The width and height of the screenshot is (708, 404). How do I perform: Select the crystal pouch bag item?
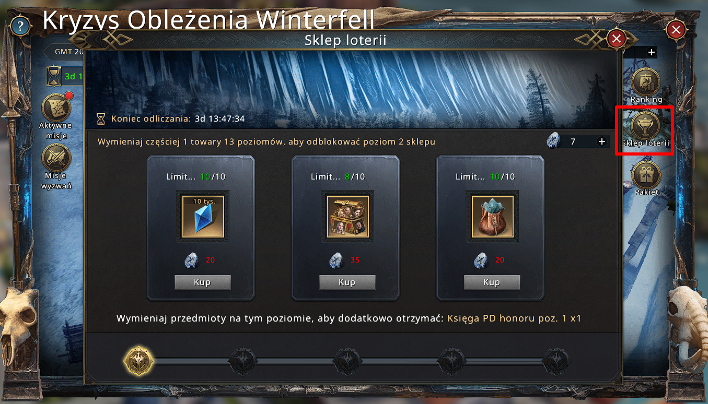[492, 217]
